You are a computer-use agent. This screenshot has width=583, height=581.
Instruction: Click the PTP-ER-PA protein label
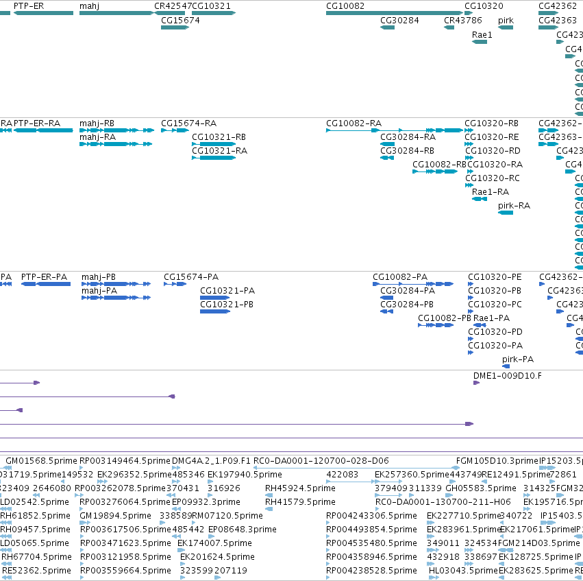click(44, 277)
